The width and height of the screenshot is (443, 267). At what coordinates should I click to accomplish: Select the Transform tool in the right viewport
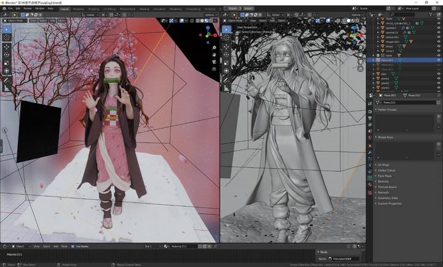tap(226, 71)
